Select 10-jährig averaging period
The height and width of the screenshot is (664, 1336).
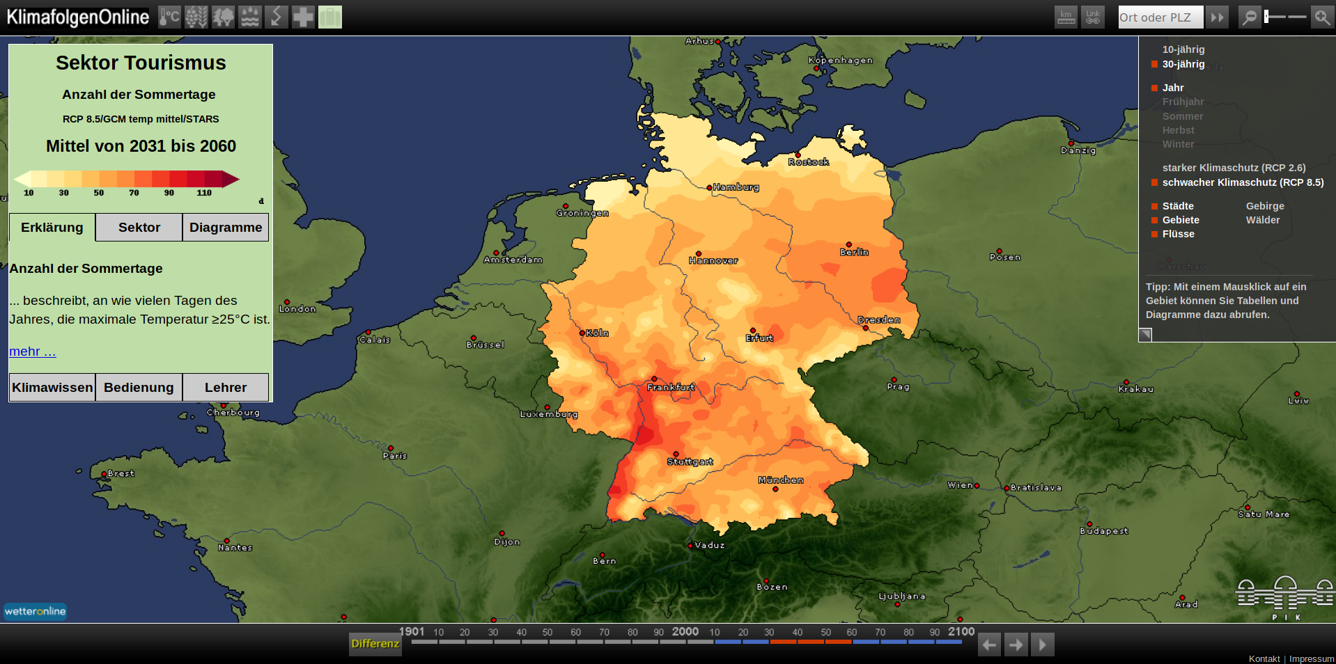1183,49
